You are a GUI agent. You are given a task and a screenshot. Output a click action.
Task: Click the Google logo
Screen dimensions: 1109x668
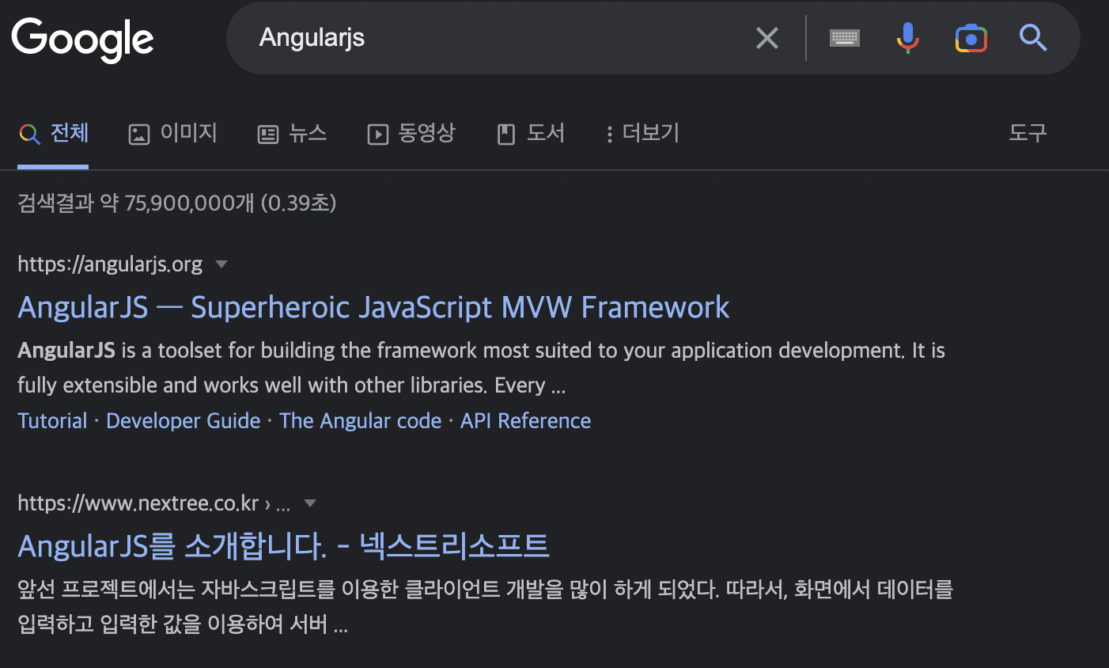(83, 40)
